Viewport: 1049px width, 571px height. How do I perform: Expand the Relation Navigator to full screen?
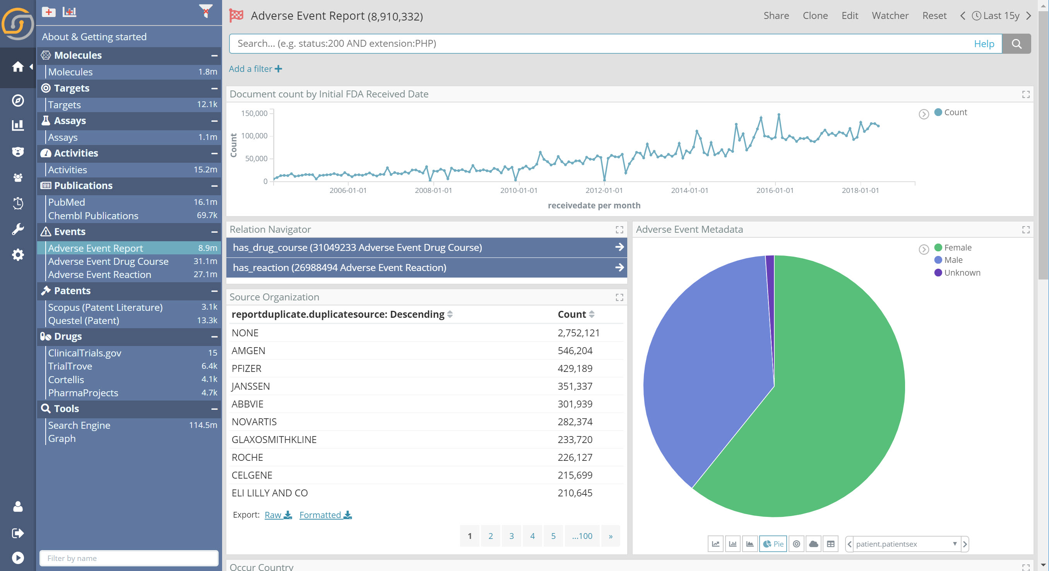(619, 230)
